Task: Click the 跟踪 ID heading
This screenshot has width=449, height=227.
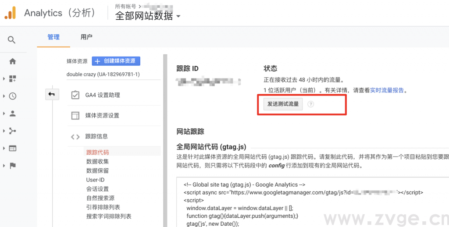Action: tap(188, 69)
